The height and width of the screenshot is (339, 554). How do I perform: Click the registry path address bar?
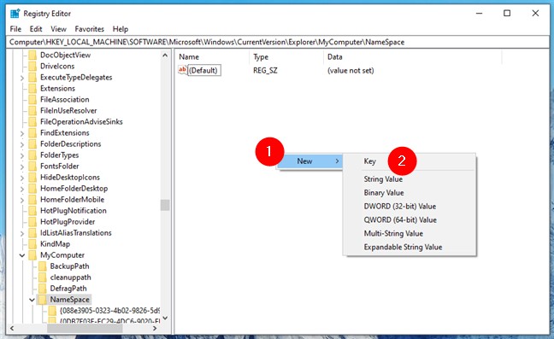pos(278,42)
